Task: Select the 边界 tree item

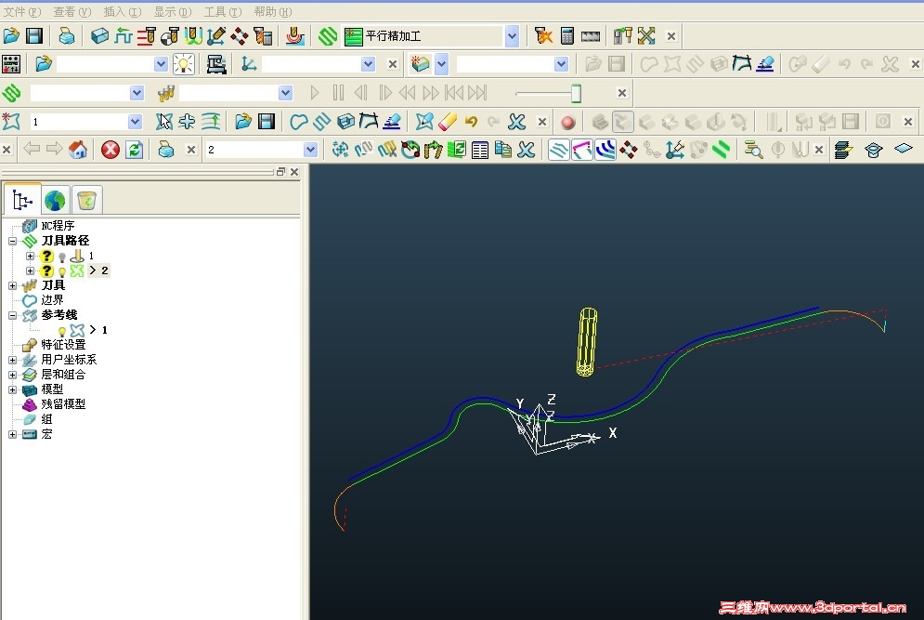Action: click(52, 299)
